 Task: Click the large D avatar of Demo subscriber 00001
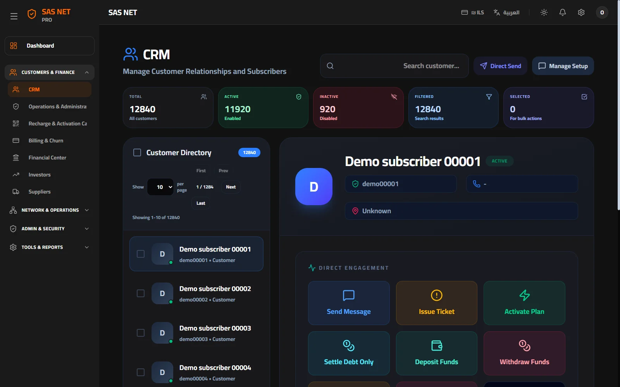(314, 187)
